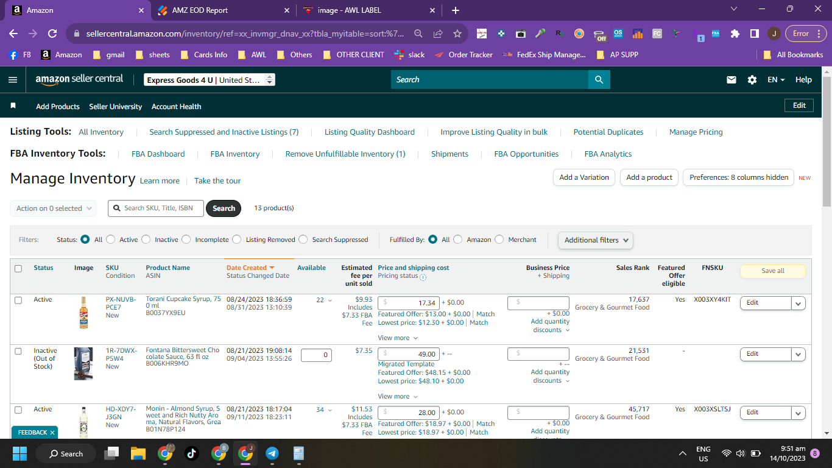
Task: Choose the Search Suppressed status filter
Action: point(303,239)
